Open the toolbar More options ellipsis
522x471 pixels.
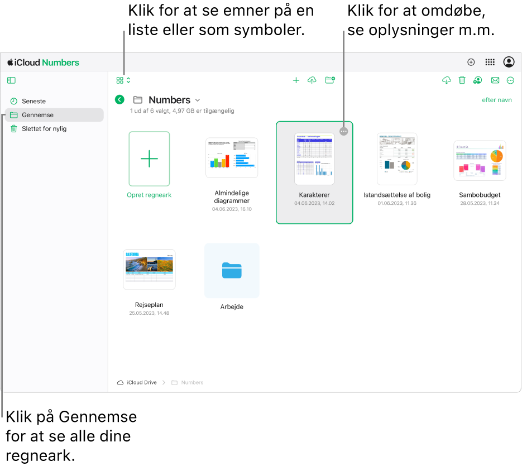point(510,80)
